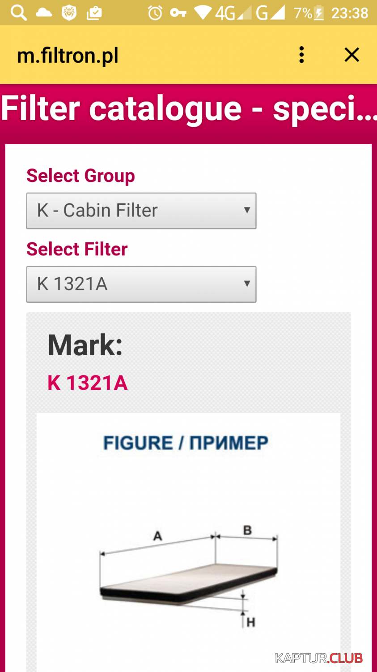Image resolution: width=377 pixels, height=672 pixels.
Task: Tap the VPN key status icon
Action: (x=178, y=13)
